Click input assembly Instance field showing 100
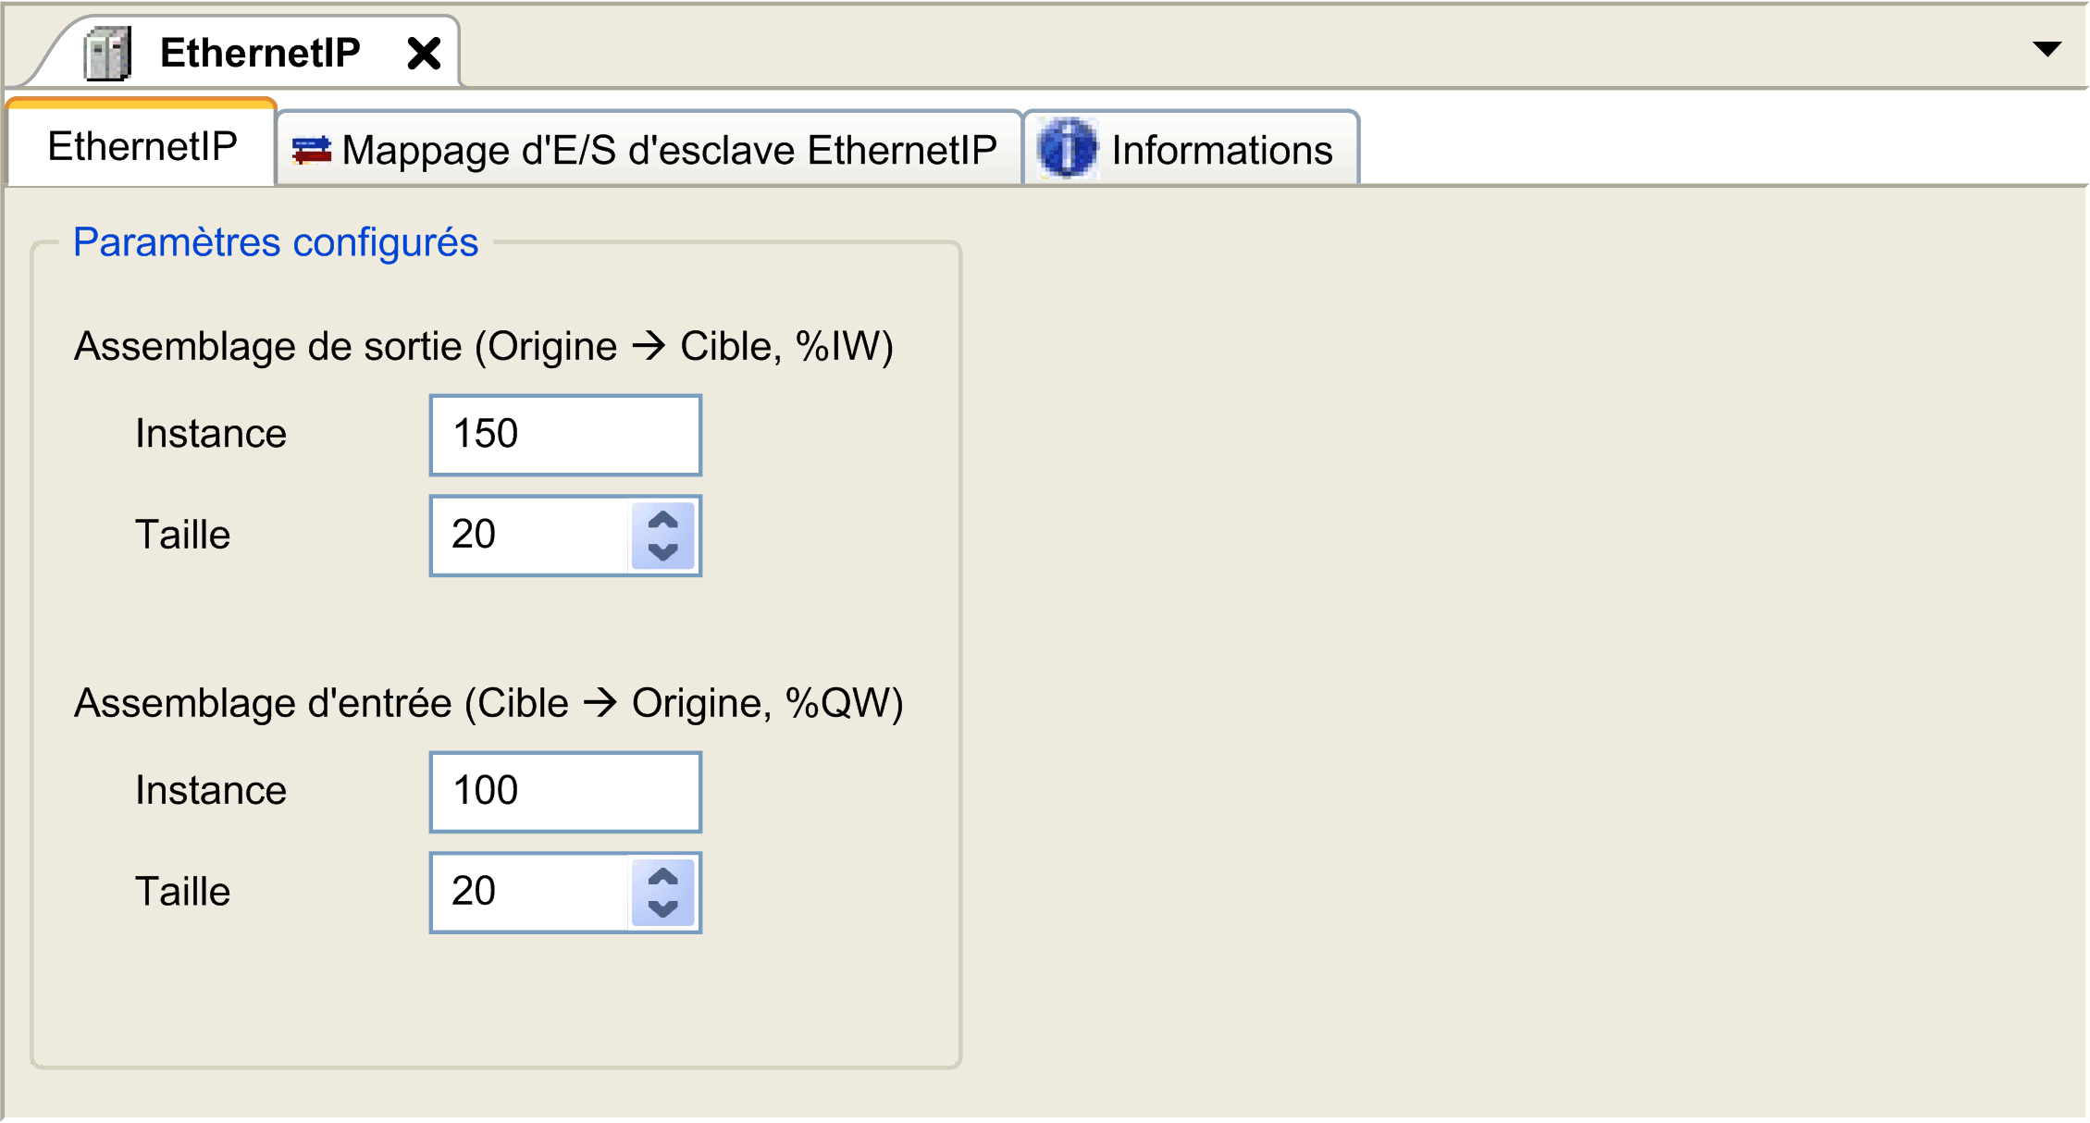 [x=565, y=792]
